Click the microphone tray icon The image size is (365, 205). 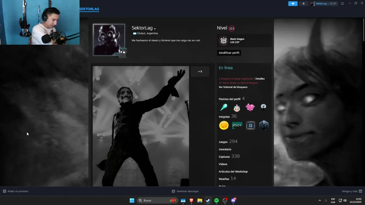326,200
